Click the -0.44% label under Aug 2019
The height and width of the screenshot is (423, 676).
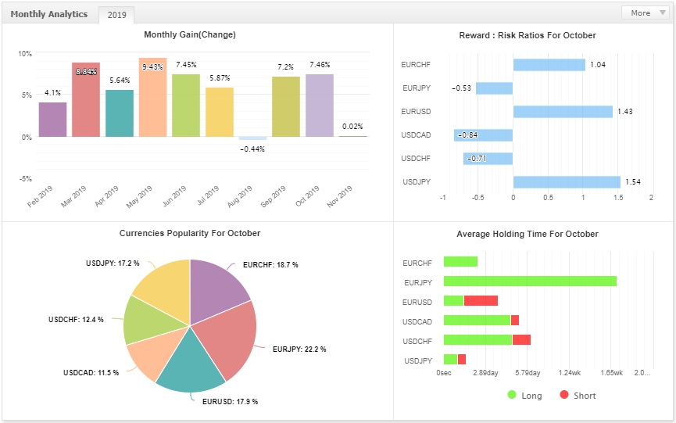pyautogui.click(x=252, y=149)
